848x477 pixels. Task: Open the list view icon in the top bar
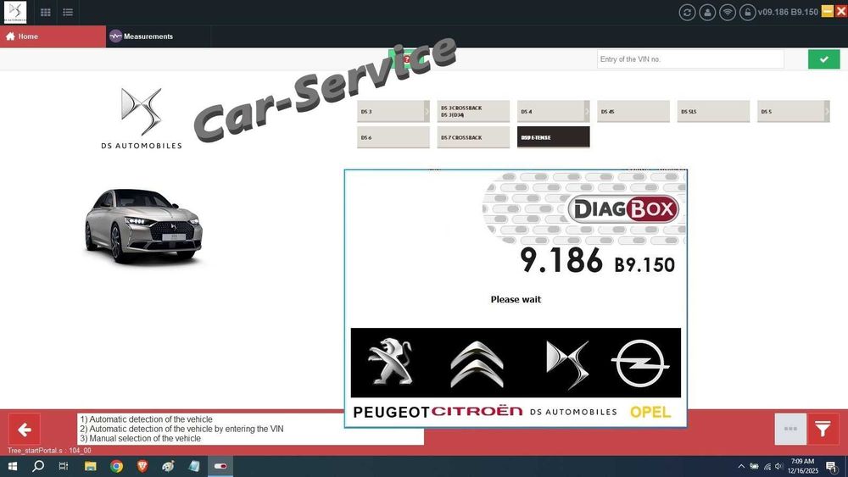tap(68, 12)
